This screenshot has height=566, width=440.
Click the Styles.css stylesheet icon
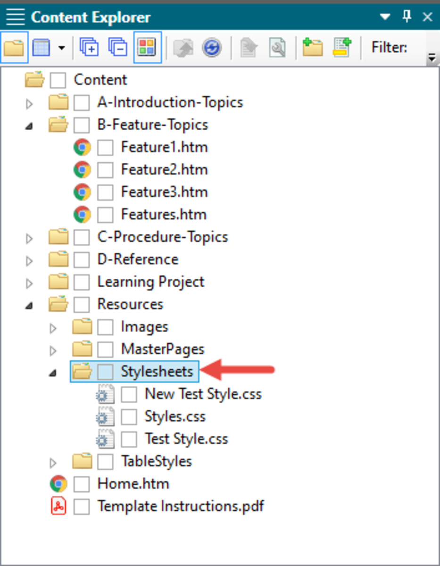pyautogui.click(x=105, y=417)
